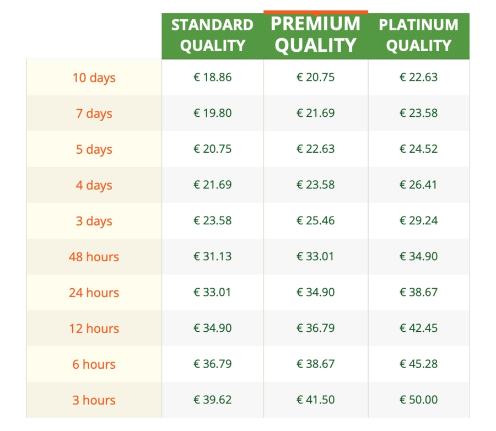Click the € 24.52 platinum price cell
The width and height of the screenshot is (496, 431).
point(419,149)
